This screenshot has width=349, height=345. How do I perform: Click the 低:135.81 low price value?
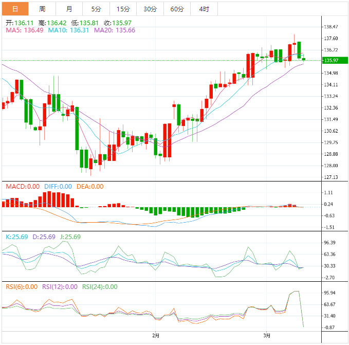[85, 23]
